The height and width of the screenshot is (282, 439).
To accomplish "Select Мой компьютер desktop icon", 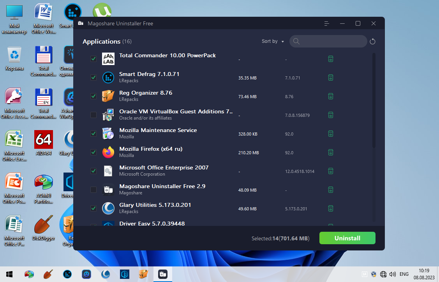I will (14, 19).
